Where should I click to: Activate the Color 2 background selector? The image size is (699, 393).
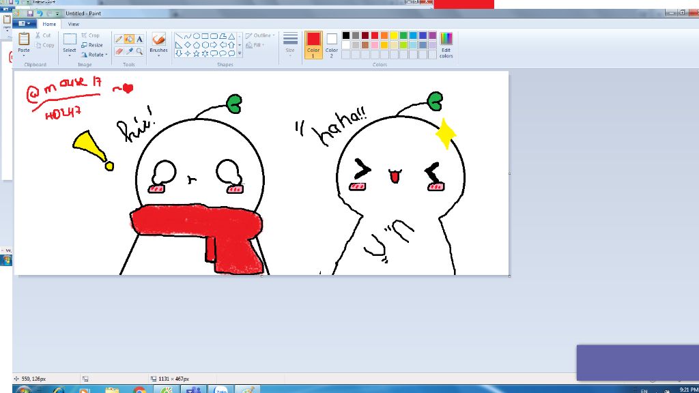(332, 45)
